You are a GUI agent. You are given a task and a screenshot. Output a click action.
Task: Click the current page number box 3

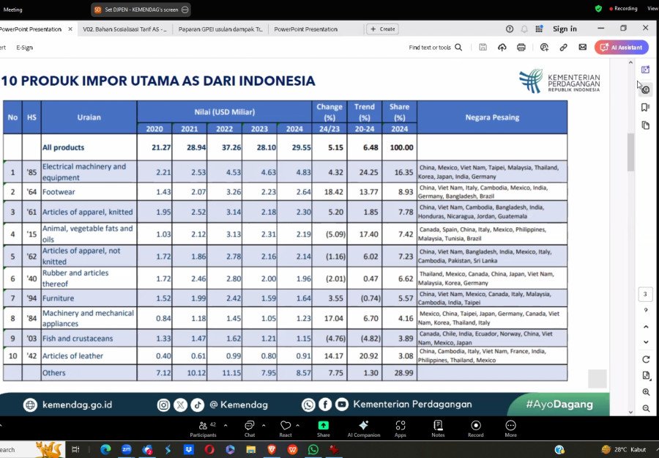point(645,294)
